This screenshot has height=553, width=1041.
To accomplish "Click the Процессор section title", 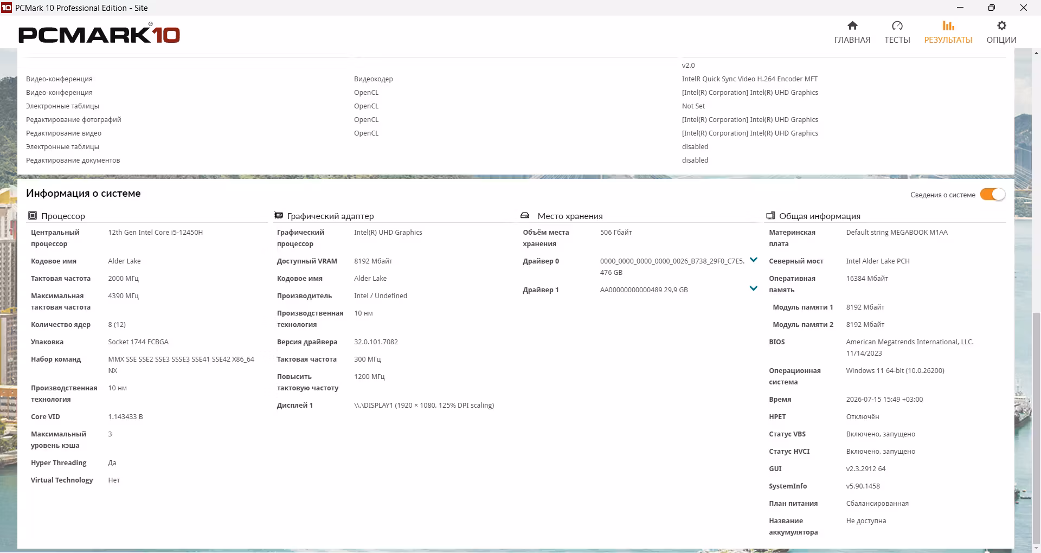I will point(63,216).
